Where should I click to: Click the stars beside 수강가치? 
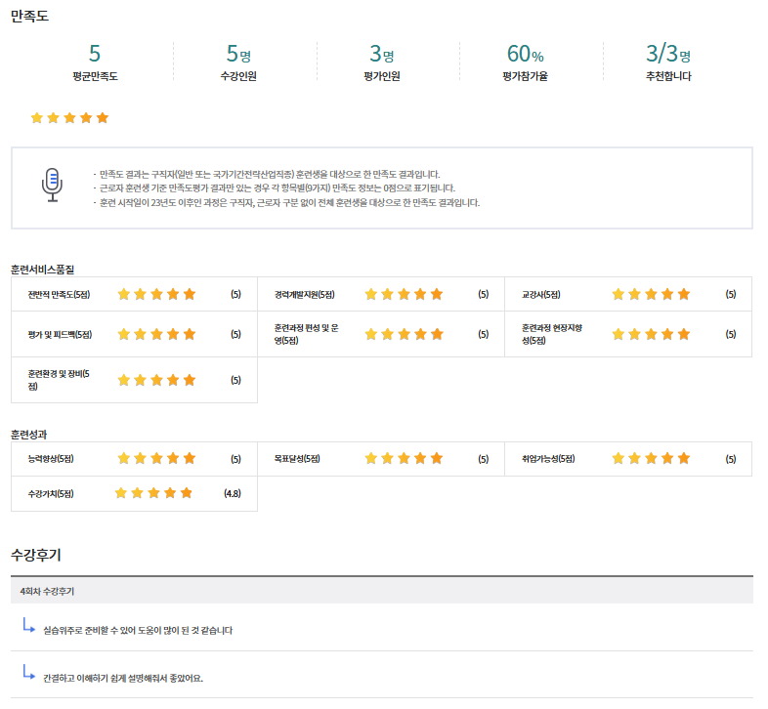point(154,493)
